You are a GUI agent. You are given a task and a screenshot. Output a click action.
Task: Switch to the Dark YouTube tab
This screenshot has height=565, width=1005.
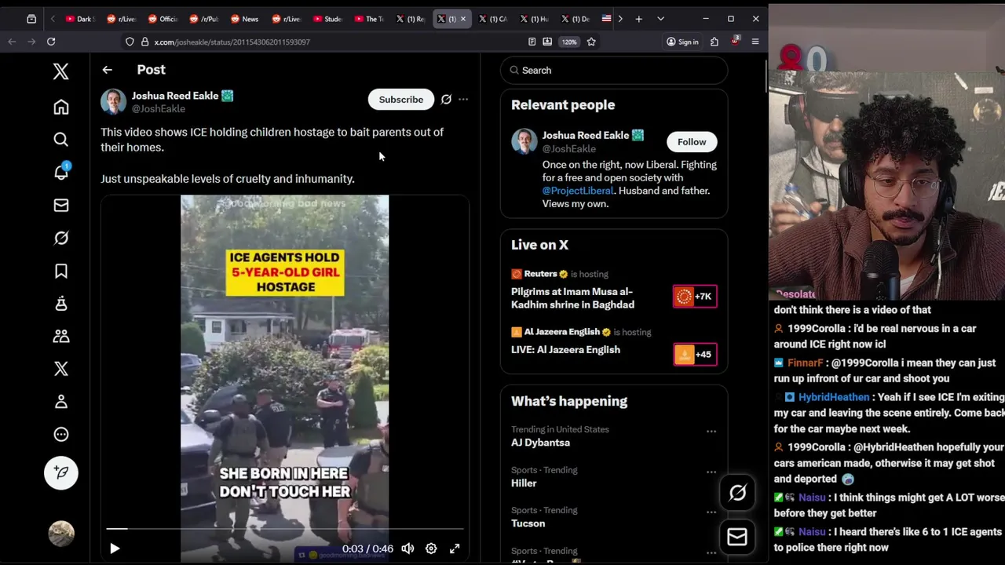[80, 19]
